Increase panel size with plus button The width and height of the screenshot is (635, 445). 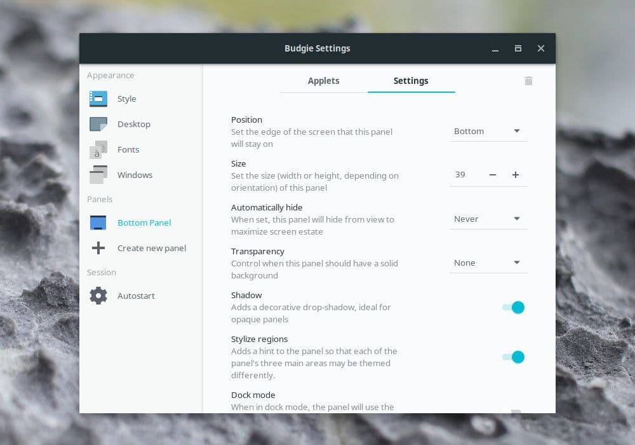515,175
